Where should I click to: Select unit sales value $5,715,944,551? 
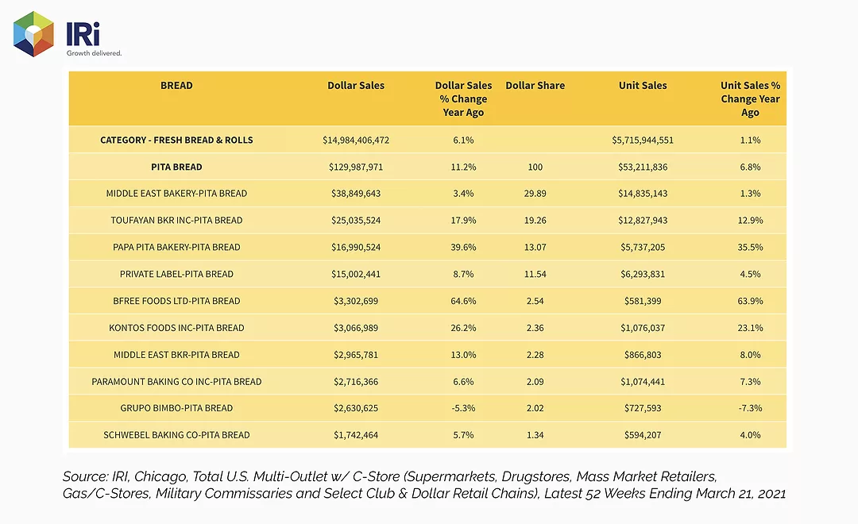point(643,140)
